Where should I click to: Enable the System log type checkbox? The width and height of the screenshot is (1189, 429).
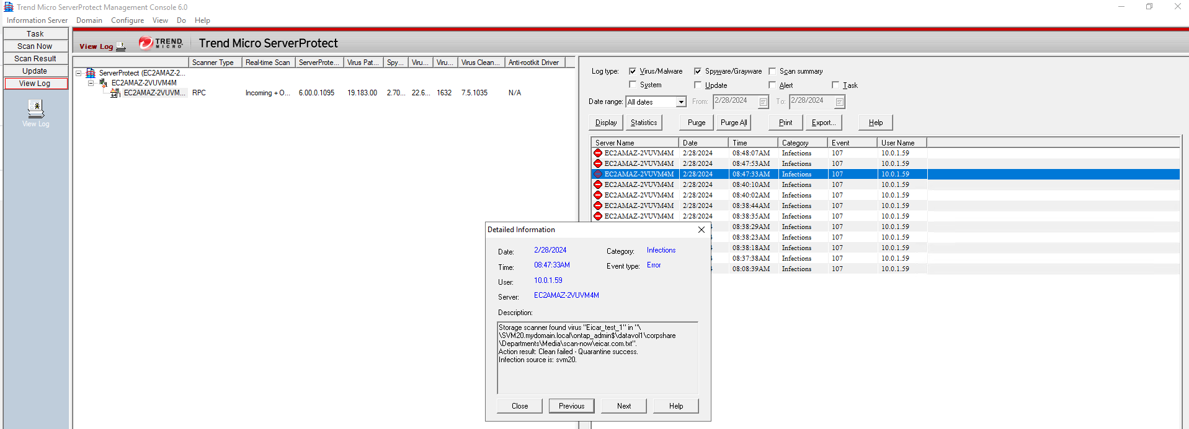tap(633, 85)
